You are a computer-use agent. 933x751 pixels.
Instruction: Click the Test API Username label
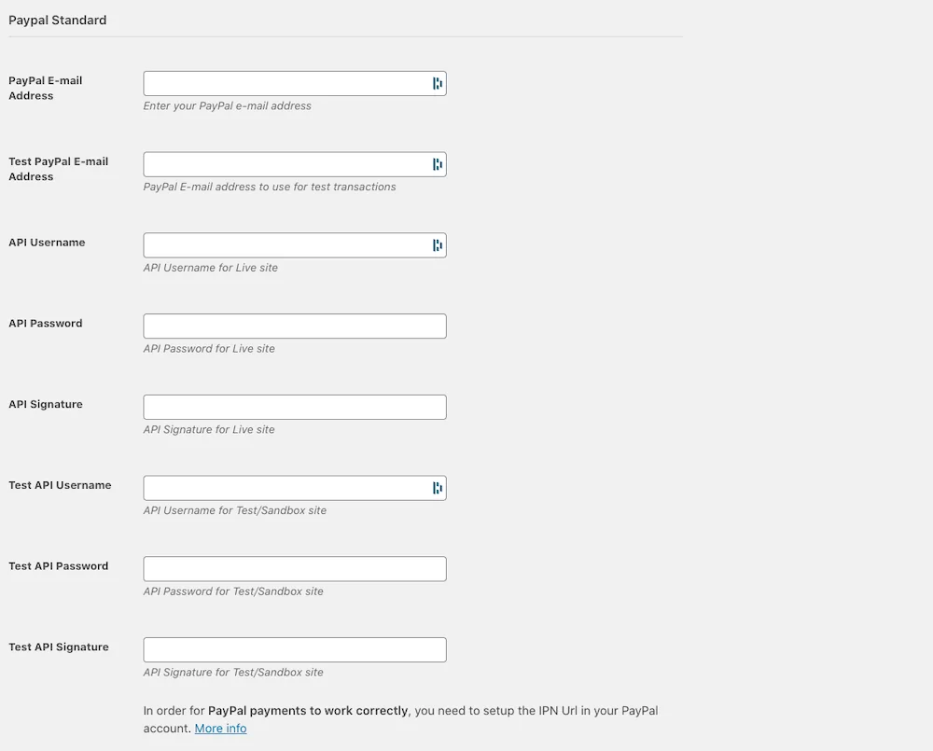(60, 485)
